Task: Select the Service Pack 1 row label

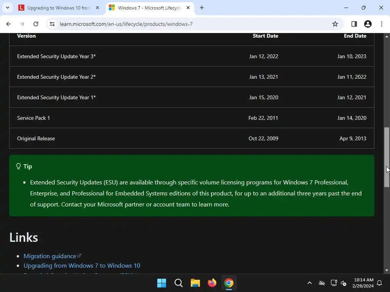Action: (x=34, y=118)
